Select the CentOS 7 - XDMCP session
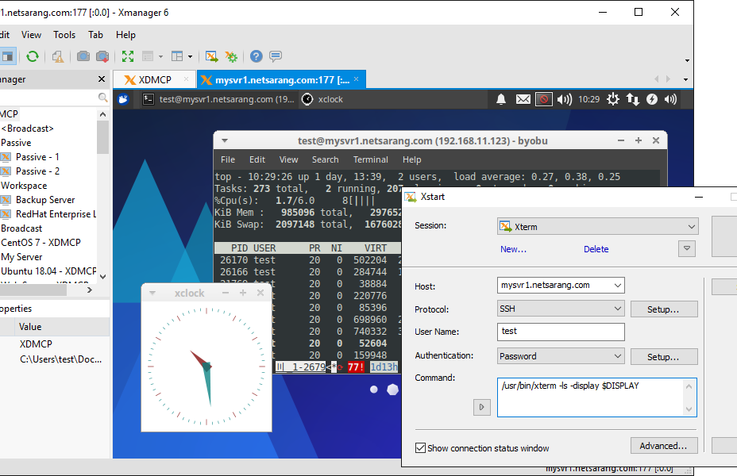The width and height of the screenshot is (737, 476). point(41,243)
